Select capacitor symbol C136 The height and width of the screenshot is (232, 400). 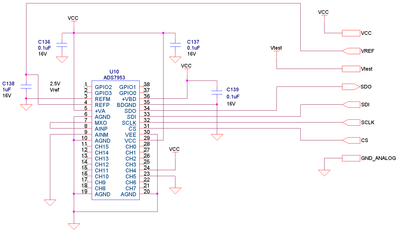tap(62, 45)
